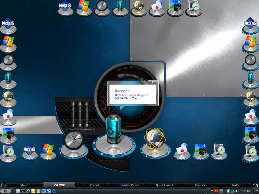Launch the Command Prompt taskbar icon
Screen dimensions: 259x194
tap(23, 191)
